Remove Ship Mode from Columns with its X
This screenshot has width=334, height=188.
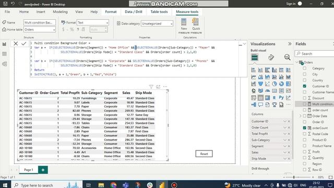tap(289, 159)
